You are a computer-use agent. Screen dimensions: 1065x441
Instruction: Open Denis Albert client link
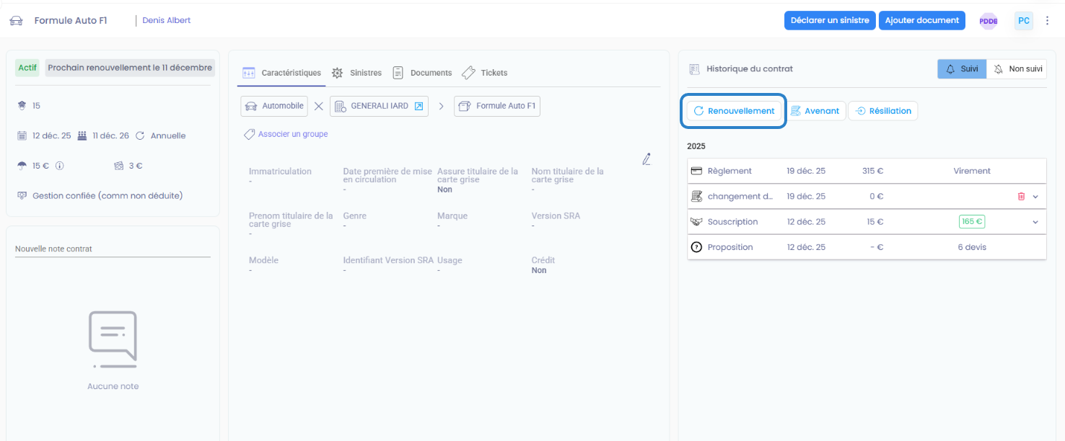tap(167, 20)
